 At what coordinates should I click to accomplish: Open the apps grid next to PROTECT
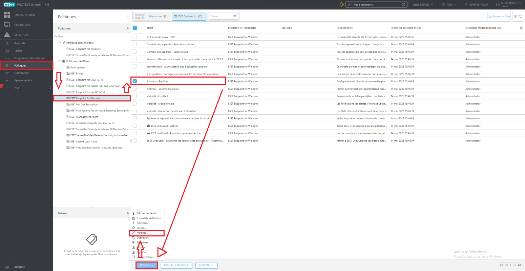click(47, 5)
